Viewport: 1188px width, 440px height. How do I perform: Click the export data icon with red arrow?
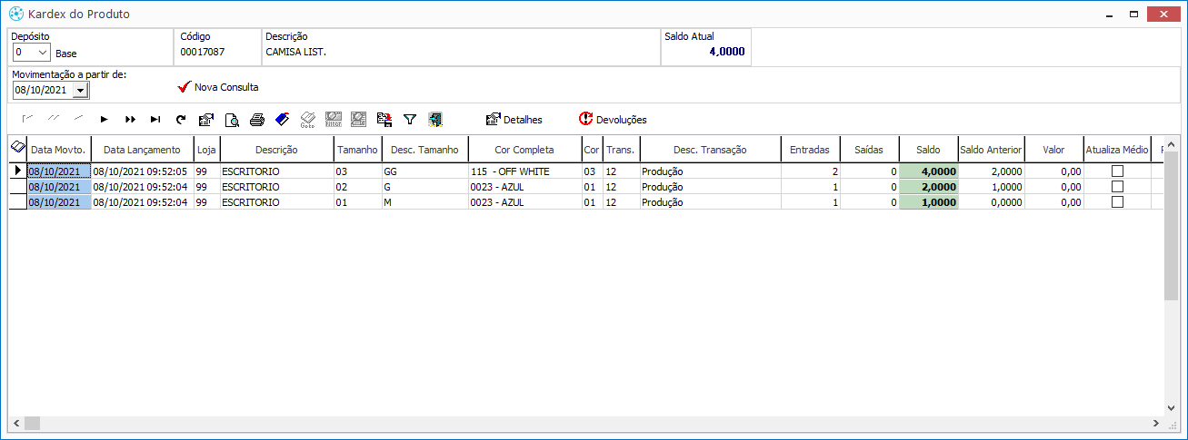click(x=384, y=119)
